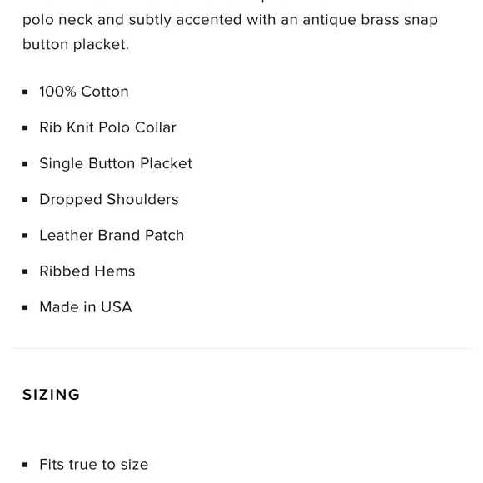This screenshot has width=483, height=483.
Task: Click the '100% Cotton' list item
Action: pos(84,92)
